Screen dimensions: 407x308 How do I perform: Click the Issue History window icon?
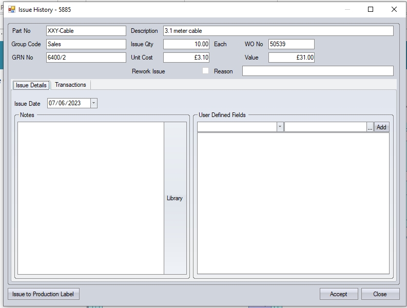tap(11, 9)
